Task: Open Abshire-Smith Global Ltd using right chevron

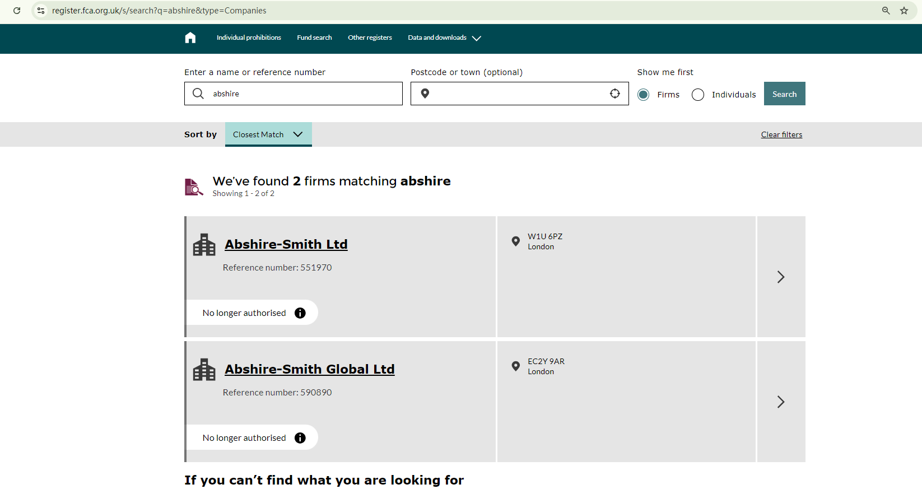Action: click(781, 402)
